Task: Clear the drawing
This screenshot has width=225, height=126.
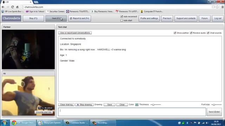Action: 122,105
